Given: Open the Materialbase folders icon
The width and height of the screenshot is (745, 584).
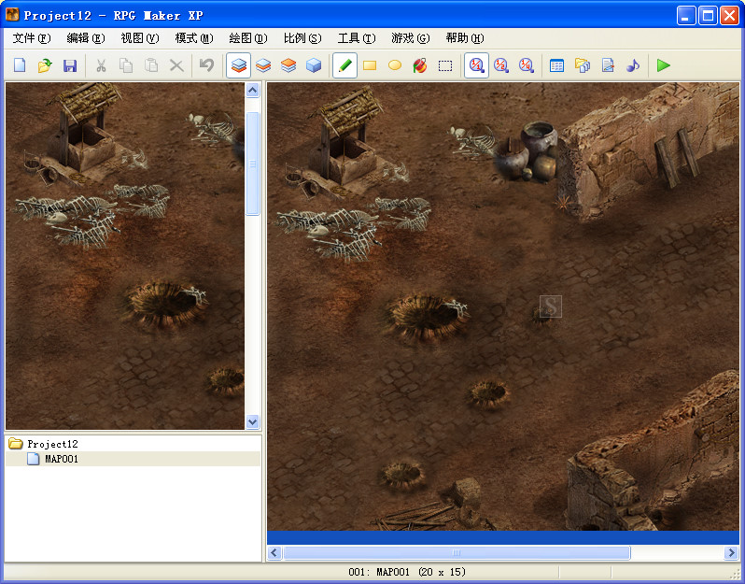Looking at the screenshot, I should tap(582, 65).
